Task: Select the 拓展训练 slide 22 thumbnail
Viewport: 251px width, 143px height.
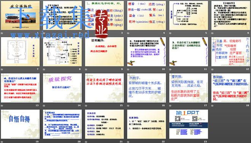Action: click(146, 124)
